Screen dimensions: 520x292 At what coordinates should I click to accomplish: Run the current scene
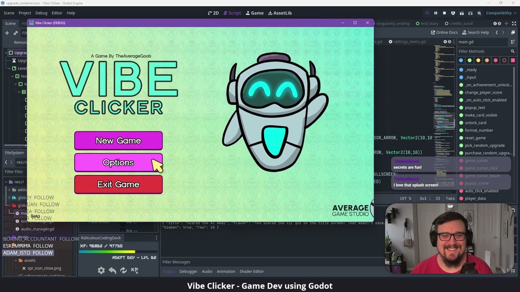click(462, 13)
